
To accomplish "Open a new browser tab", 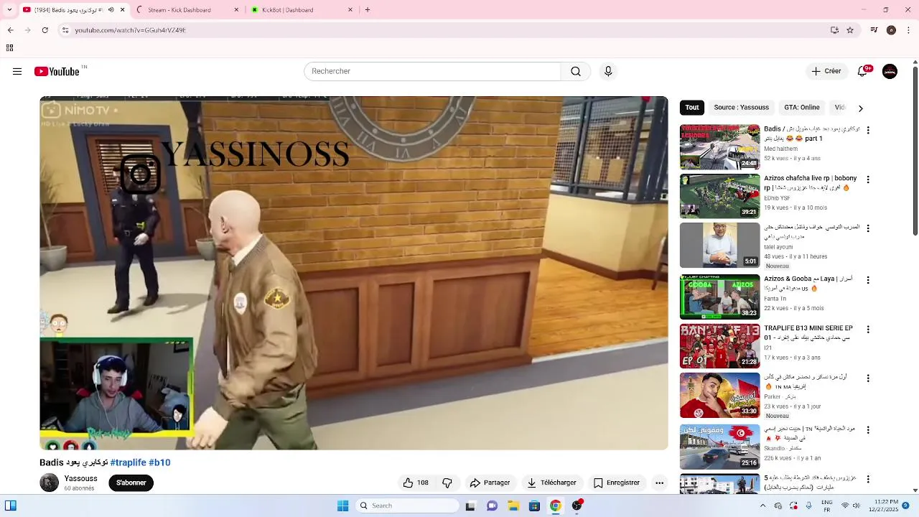I will tap(368, 10).
